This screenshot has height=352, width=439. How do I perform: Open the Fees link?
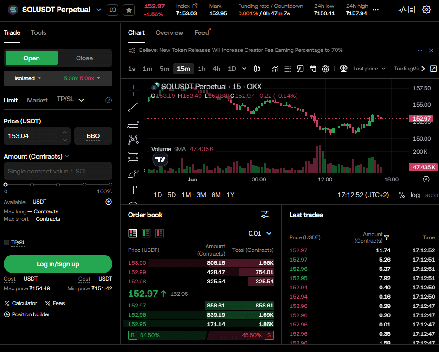coord(55,303)
